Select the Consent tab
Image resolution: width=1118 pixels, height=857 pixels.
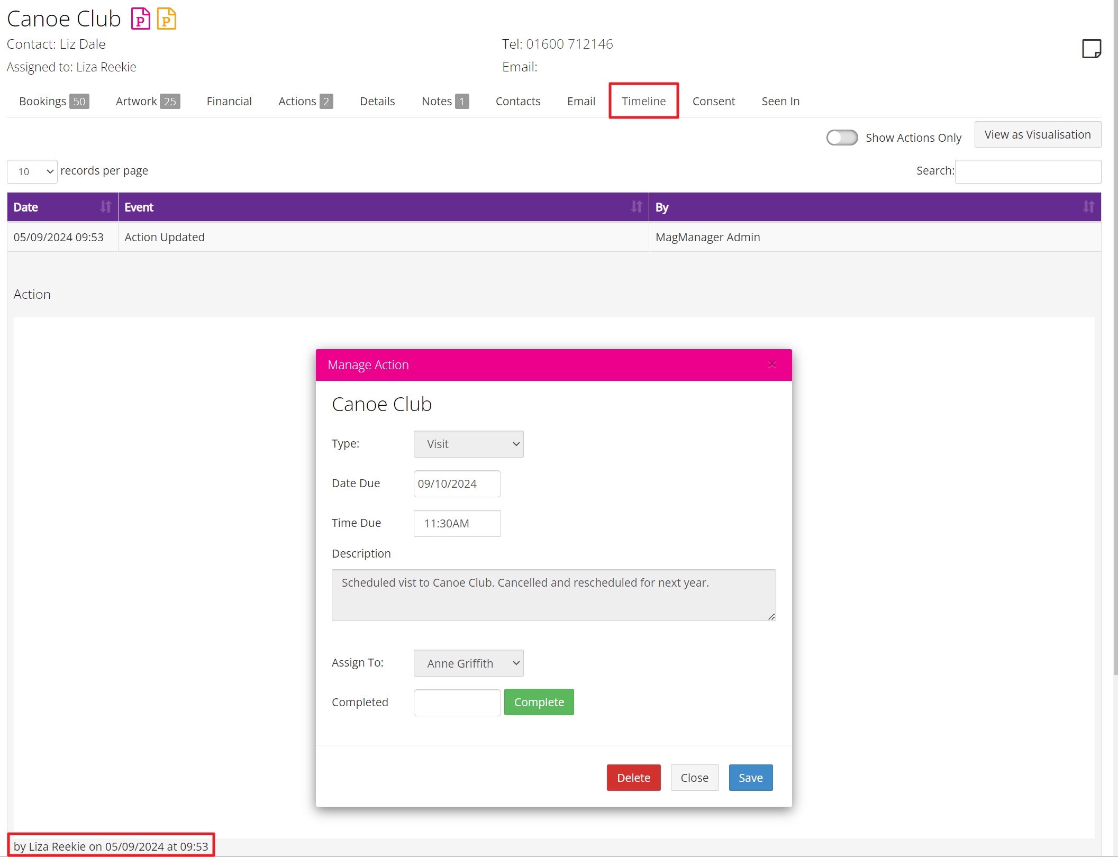(713, 101)
